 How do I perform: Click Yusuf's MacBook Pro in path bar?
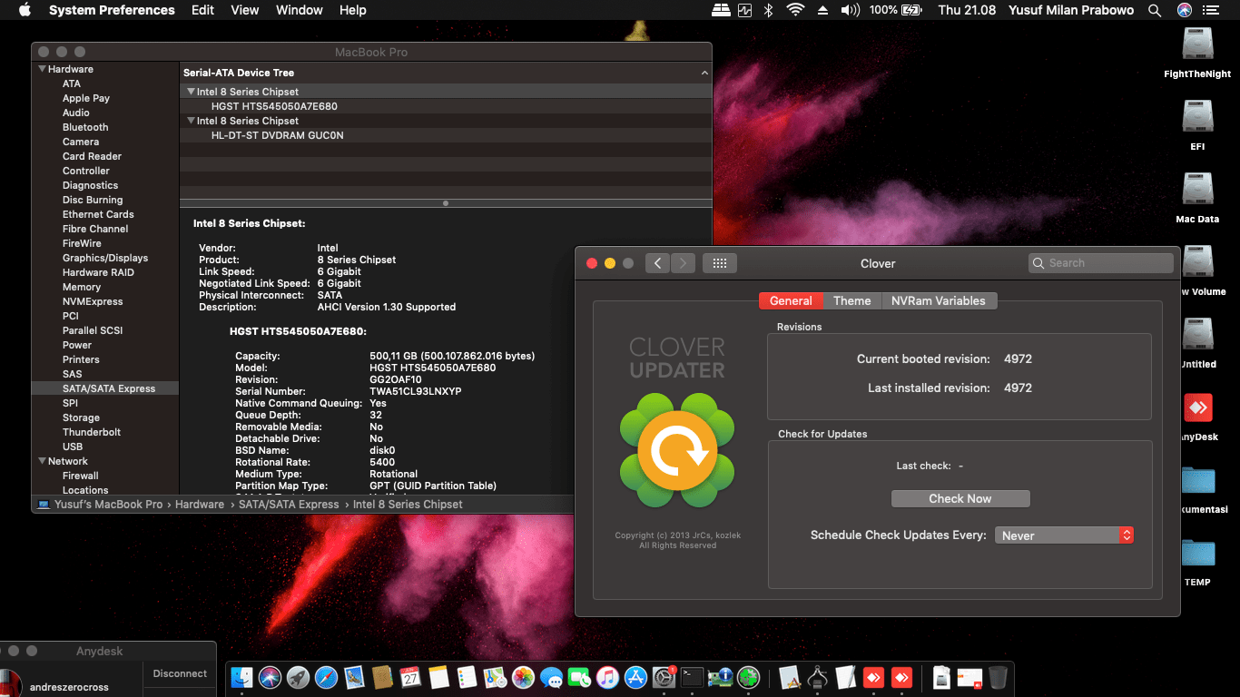[x=108, y=505]
